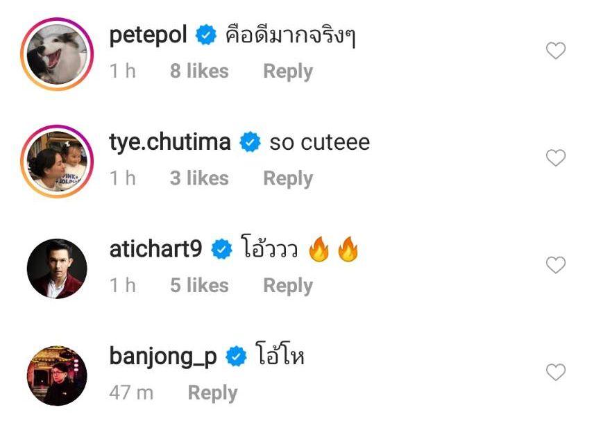The width and height of the screenshot is (603, 435).
Task: Open petepol's dog profile picture
Action: (57, 54)
